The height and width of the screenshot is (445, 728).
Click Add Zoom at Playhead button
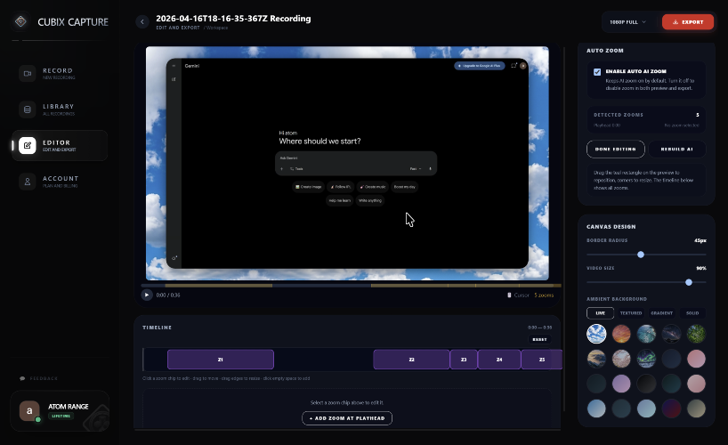[347, 418]
